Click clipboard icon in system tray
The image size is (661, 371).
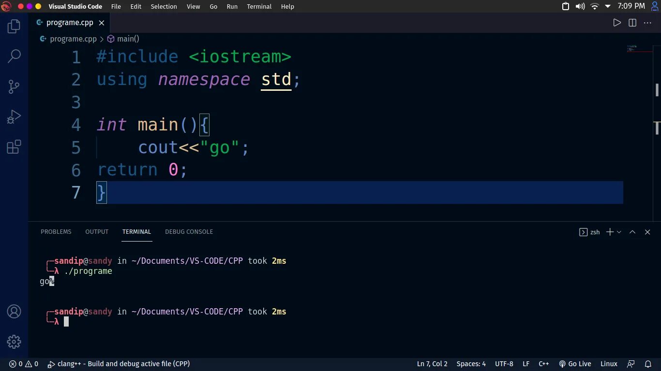tap(566, 6)
